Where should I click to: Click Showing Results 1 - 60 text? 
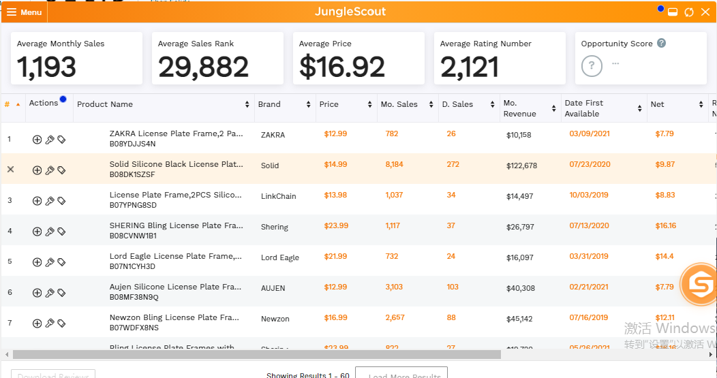click(x=308, y=375)
